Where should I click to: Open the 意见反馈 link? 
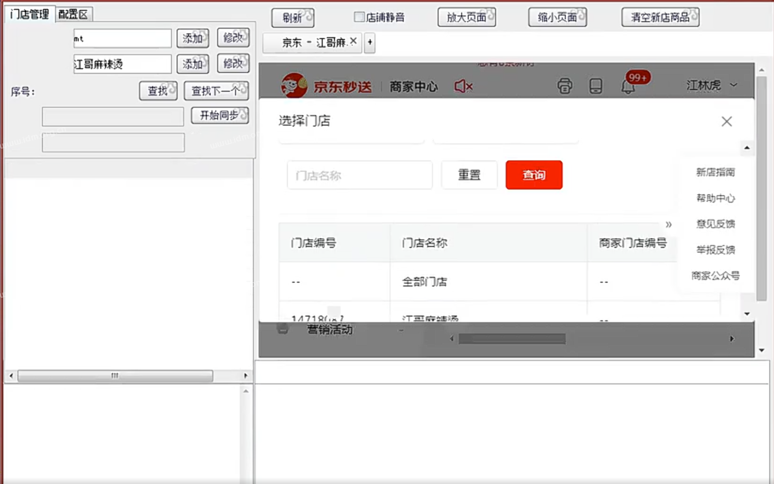tap(715, 224)
